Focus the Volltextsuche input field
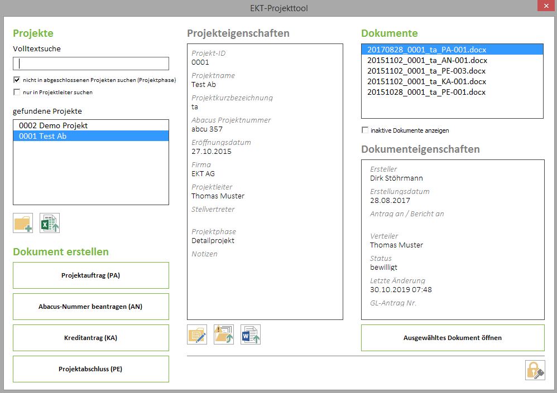 click(x=91, y=64)
